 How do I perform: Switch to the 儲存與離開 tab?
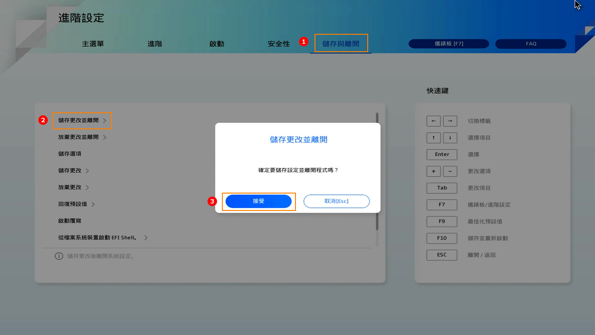(341, 44)
